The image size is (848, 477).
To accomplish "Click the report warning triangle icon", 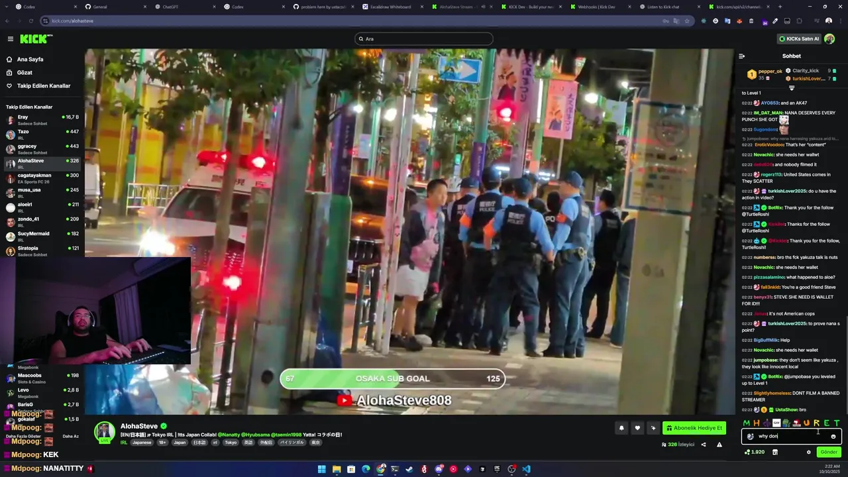I will pos(719,445).
